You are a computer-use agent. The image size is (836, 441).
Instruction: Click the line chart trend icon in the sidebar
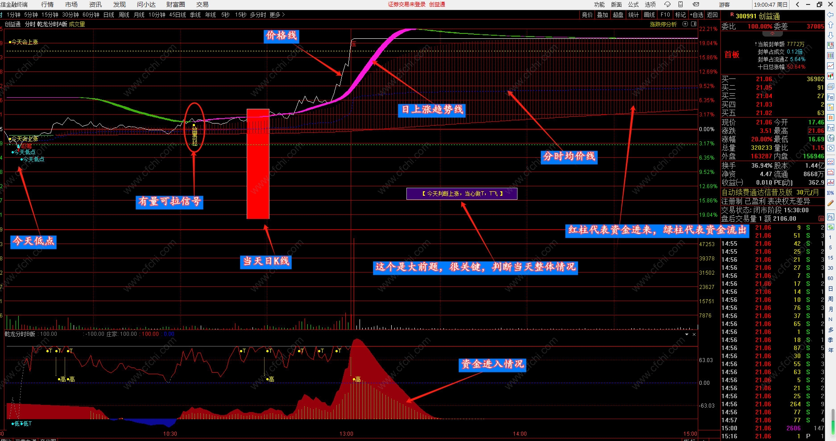(830, 66)
